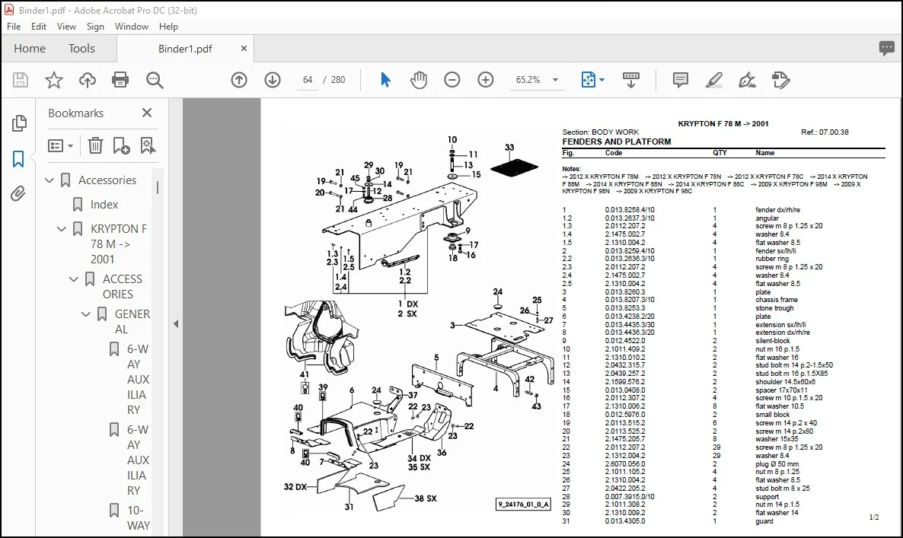Open the Sign menu
This screenshot has height=538, width=903.
[x=95, y=27]
